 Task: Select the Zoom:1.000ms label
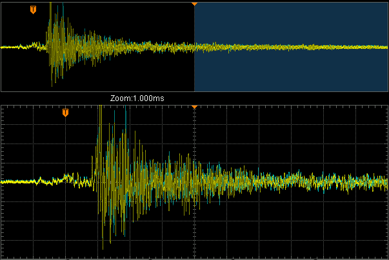(137, 98)
